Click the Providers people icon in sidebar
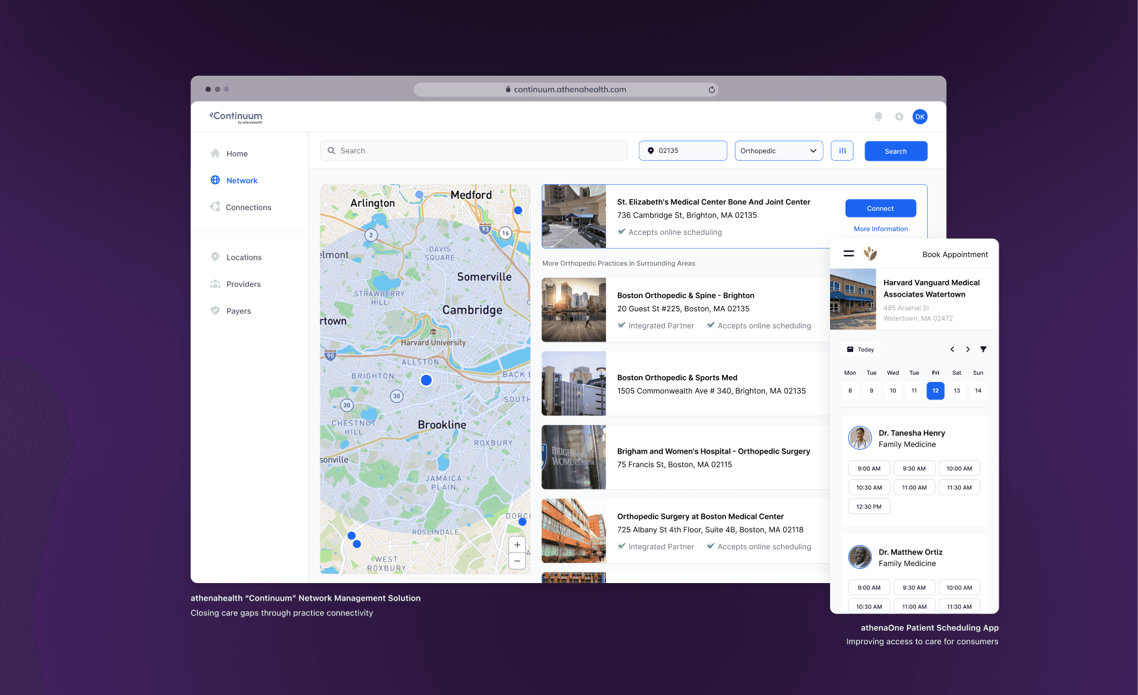Screen dimensions: 1138x695 click(215, 284)
